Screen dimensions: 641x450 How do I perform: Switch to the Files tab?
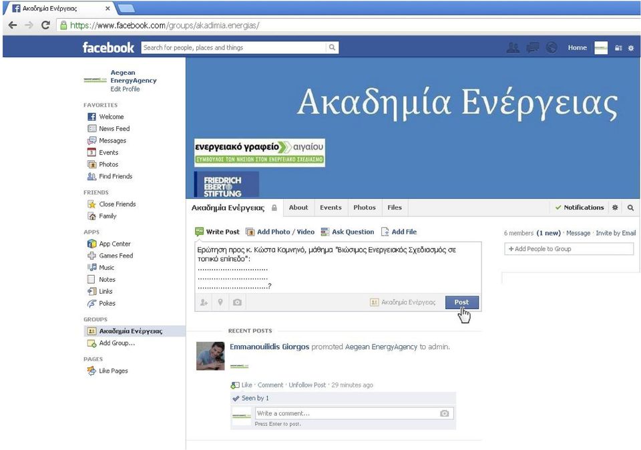(x=395, y=207)
